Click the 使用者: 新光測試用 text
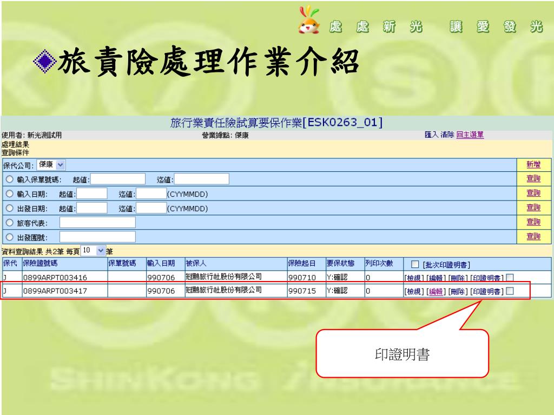The width and height of the screenshot is (554, 415). [32, 135]
